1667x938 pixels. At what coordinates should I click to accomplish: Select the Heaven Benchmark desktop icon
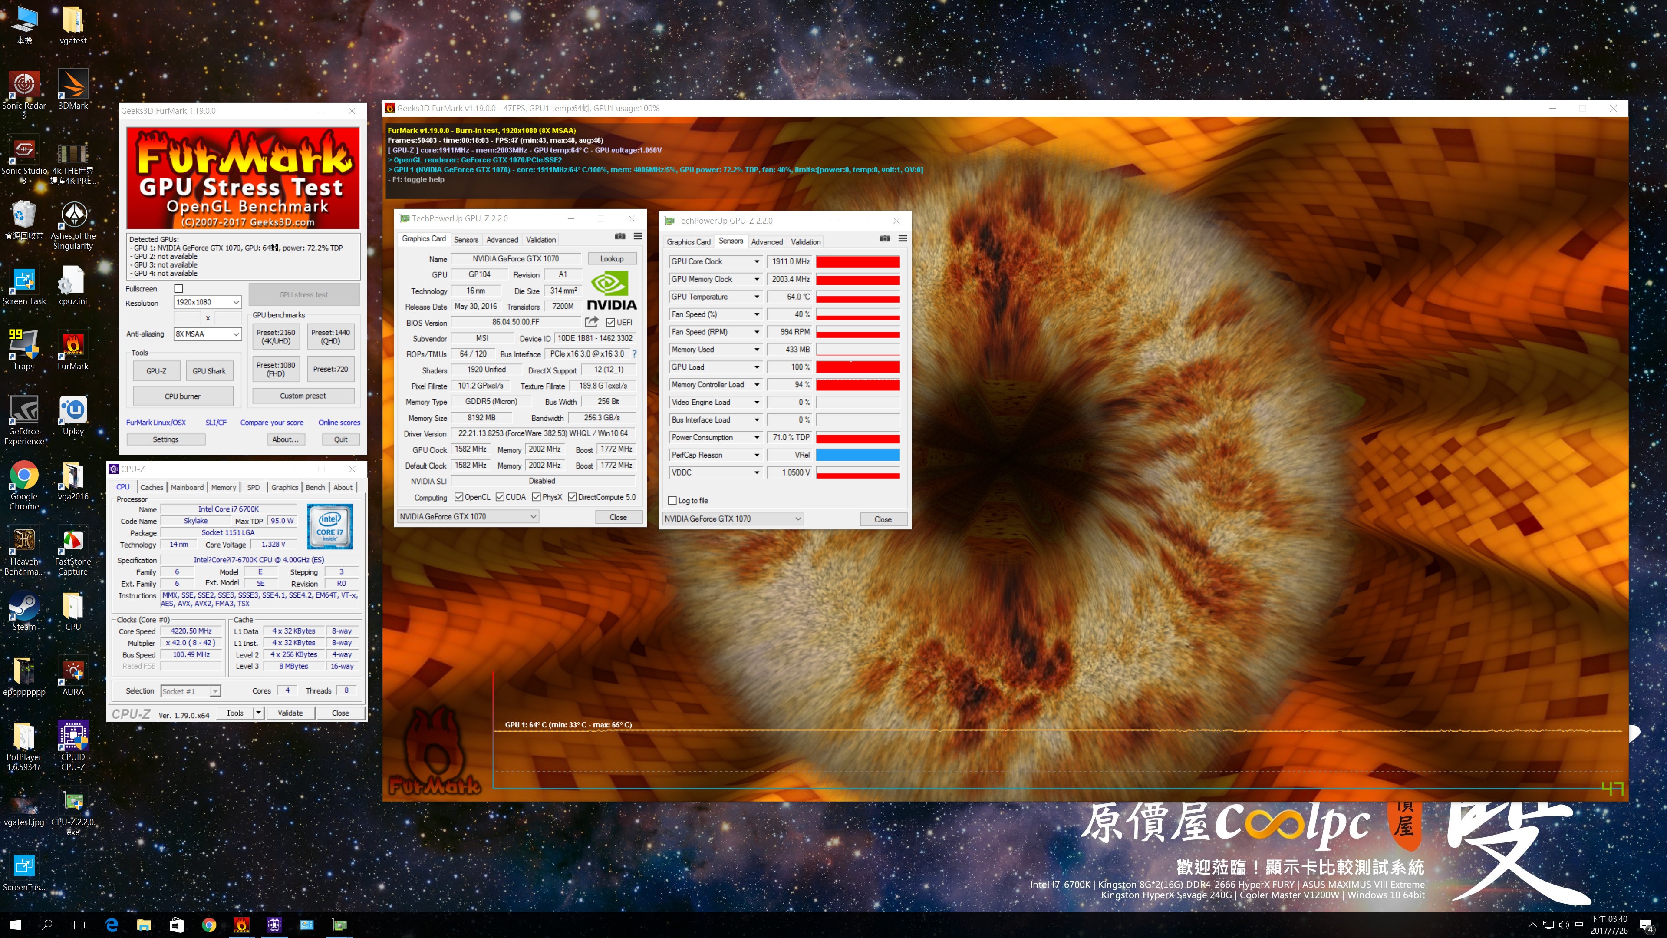pos(24,550)
